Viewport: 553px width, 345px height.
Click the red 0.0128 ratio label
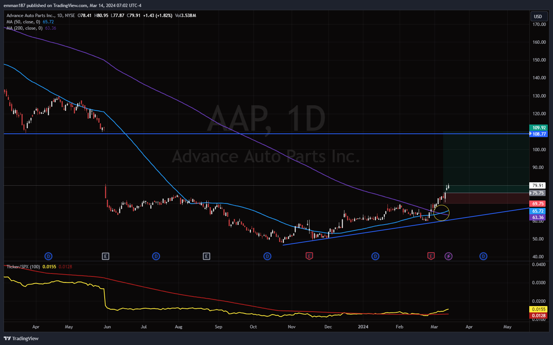coord(539,316)
